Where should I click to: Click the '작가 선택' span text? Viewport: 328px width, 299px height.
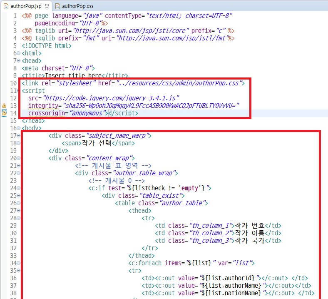[x=97, y=143]
